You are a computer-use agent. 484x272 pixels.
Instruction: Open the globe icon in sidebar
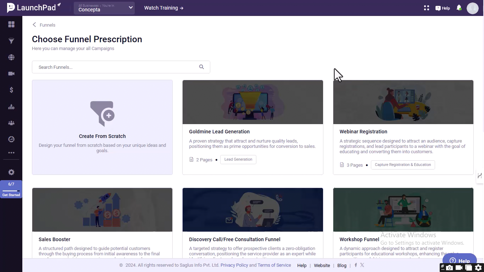click(11, 57)
